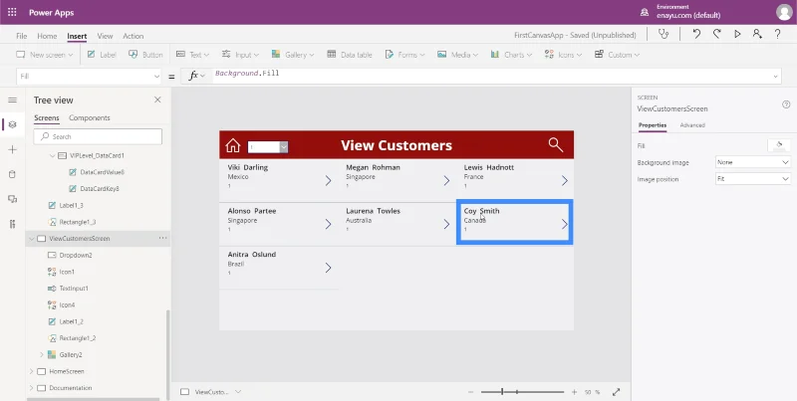The height and width of the screenshot is (401, 797).
Task: Open the Media dropdown
Action: [x=457, y=55]
